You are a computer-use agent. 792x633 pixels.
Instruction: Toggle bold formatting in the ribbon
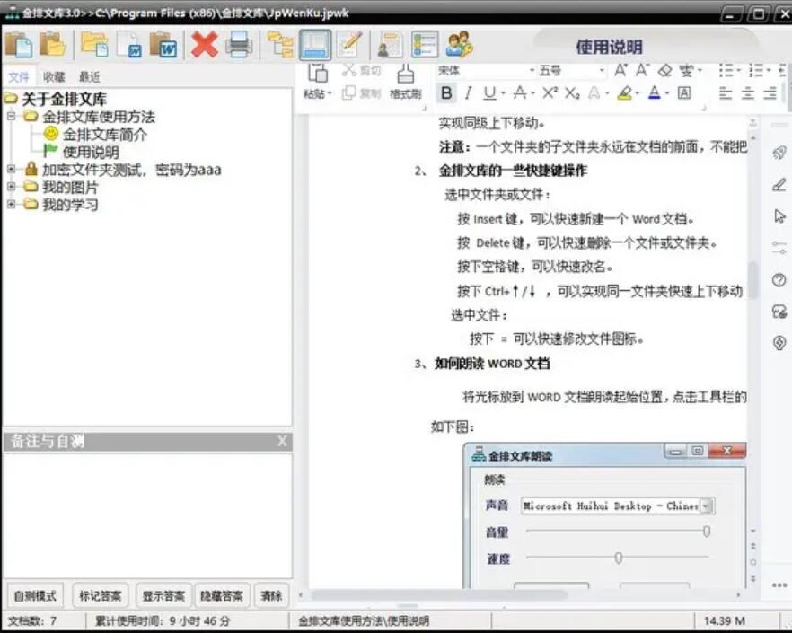(x=444, y=92)
